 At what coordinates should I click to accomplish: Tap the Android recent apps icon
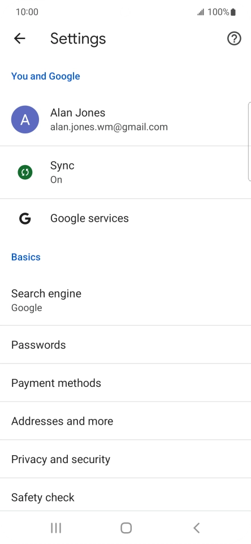pyautogui.click(x=56, y=528)
